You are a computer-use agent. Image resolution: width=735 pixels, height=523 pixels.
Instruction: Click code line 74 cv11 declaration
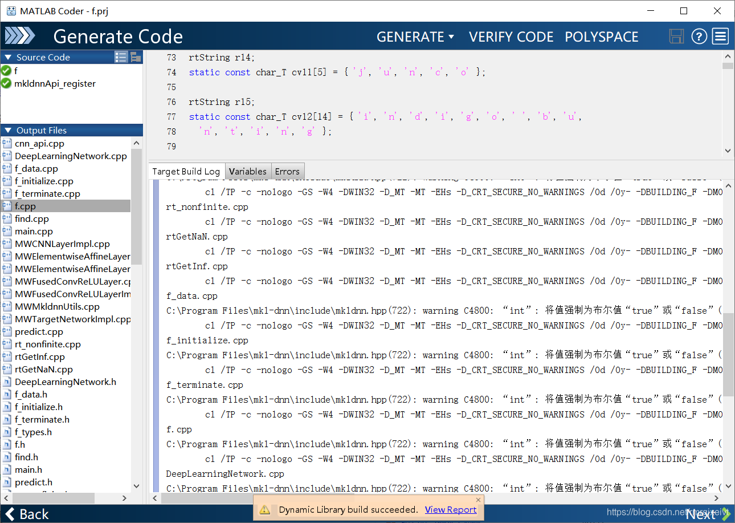click(x=337, y=72)
